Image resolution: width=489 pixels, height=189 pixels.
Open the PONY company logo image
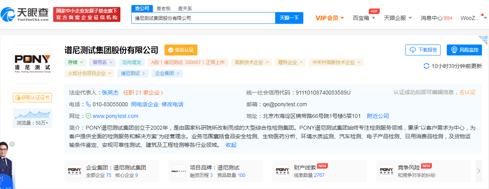pyautogui.click(x=32, y=64)
